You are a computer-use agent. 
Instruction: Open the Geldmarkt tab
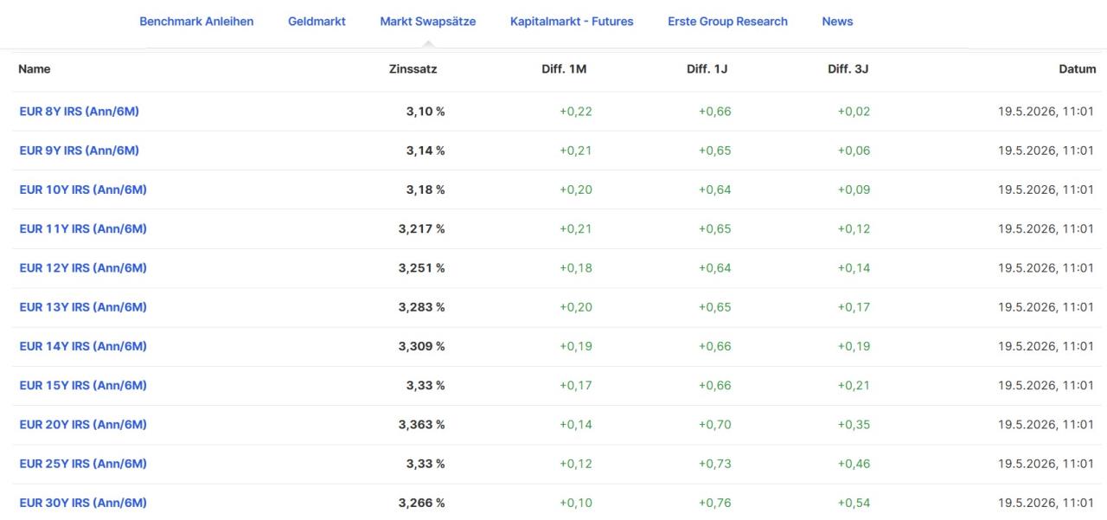click(x=317, y=22)
